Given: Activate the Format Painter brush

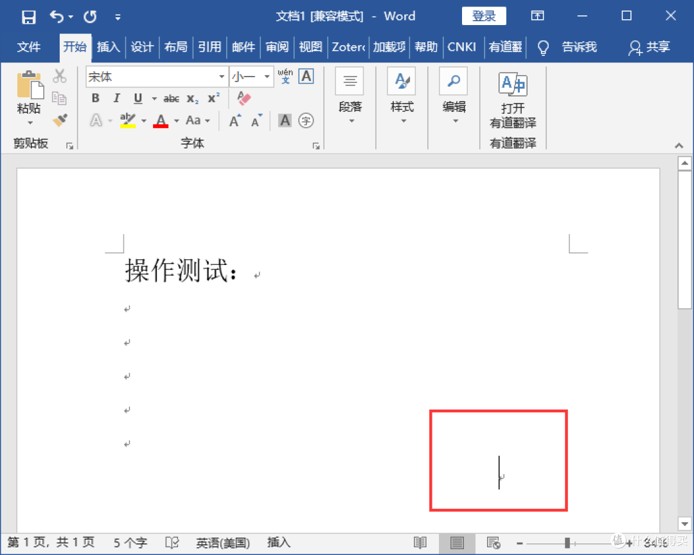Looking at the screenshot, I should [59, 120].
